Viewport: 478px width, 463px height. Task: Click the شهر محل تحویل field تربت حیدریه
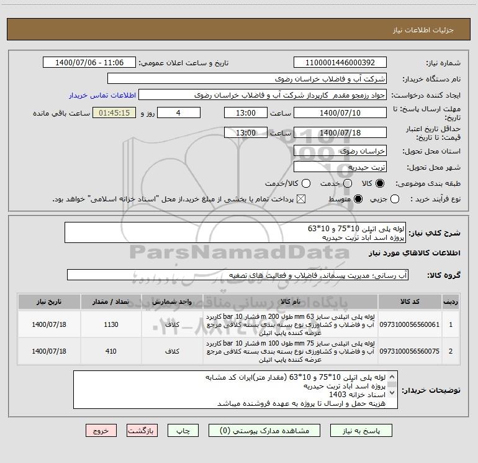(340, 167)
